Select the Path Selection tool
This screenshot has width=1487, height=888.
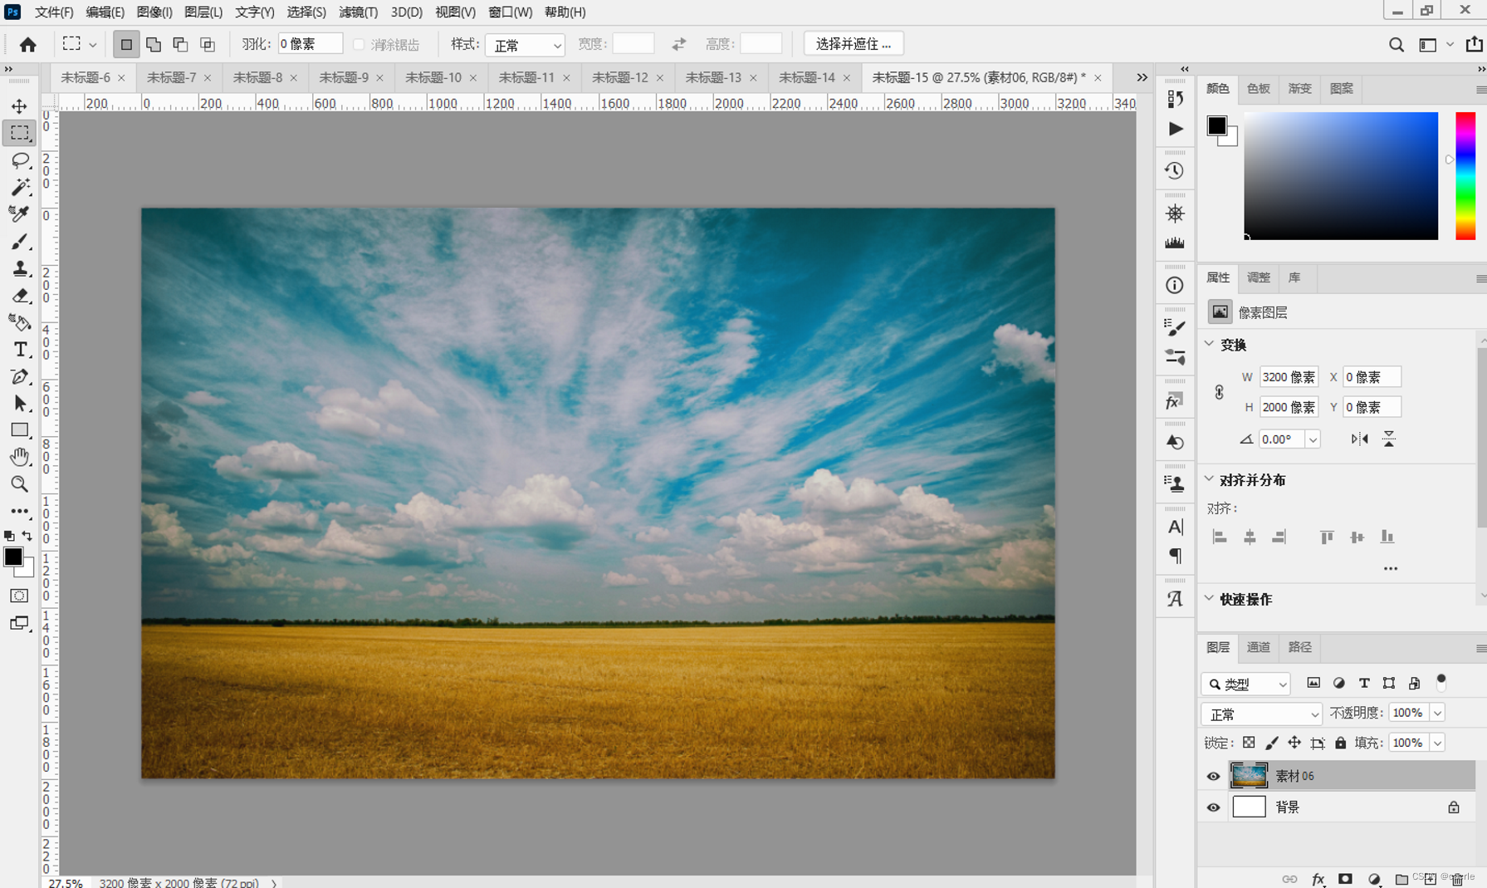(19, 404)
